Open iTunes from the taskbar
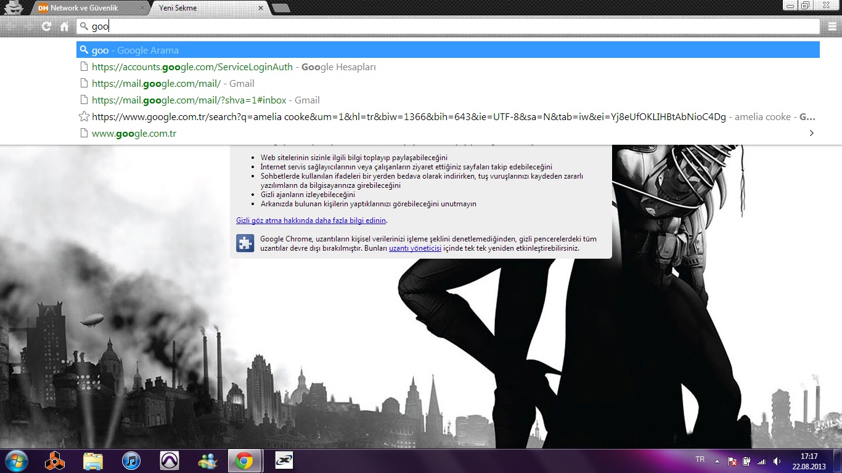Image resolution: width=842 pixels, height=473 pixels. tap(131, 461)
